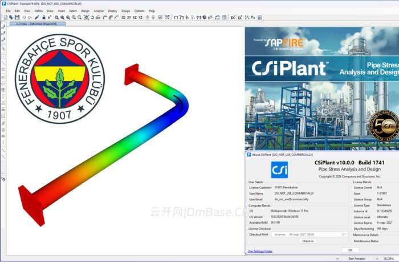
Task: Open the File menu
Action: (x=9, y=11)
